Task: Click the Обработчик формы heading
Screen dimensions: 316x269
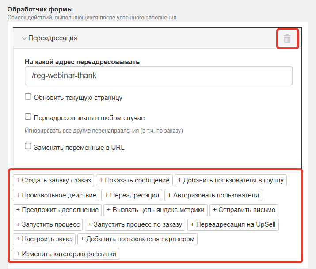Action: pos(40,9)
